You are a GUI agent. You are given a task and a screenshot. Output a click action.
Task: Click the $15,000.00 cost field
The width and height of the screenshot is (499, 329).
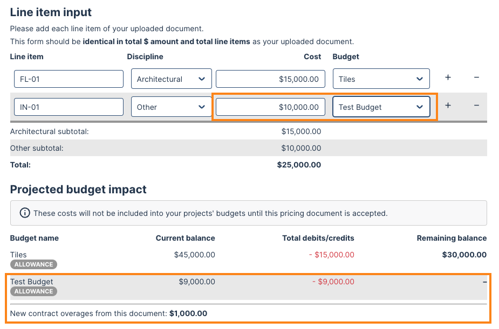point(270,79)
